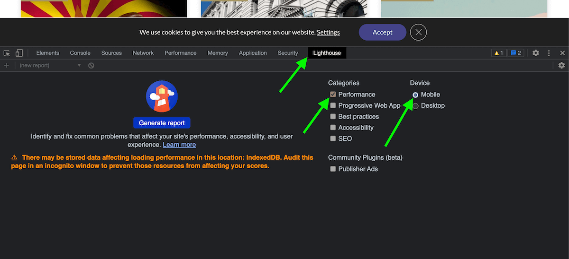Open DevTools settings gear in tab bar
This screenshot has height=259, width=569.
[536, 53]
